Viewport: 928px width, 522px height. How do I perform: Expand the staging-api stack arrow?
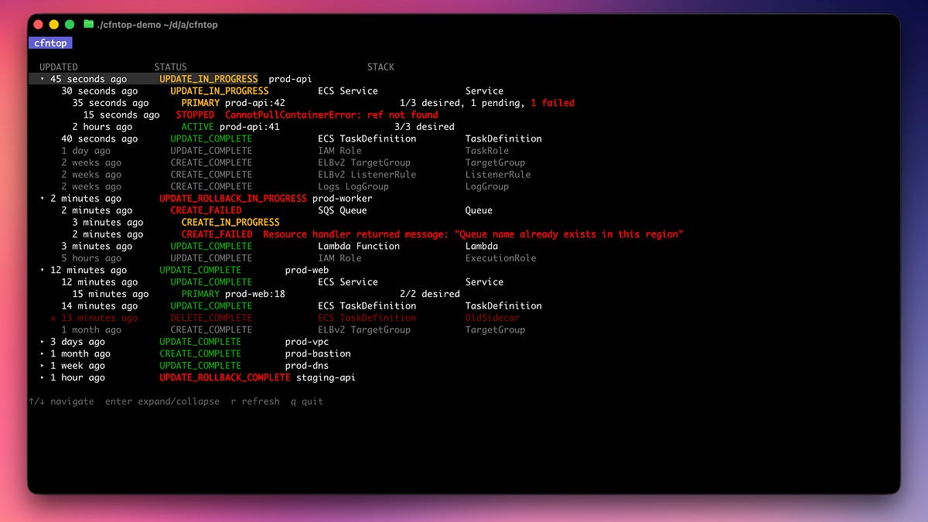43,378
